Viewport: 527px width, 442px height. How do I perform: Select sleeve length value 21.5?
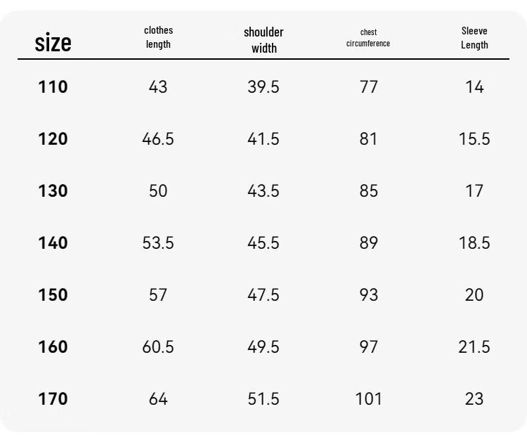click(474, 346)
